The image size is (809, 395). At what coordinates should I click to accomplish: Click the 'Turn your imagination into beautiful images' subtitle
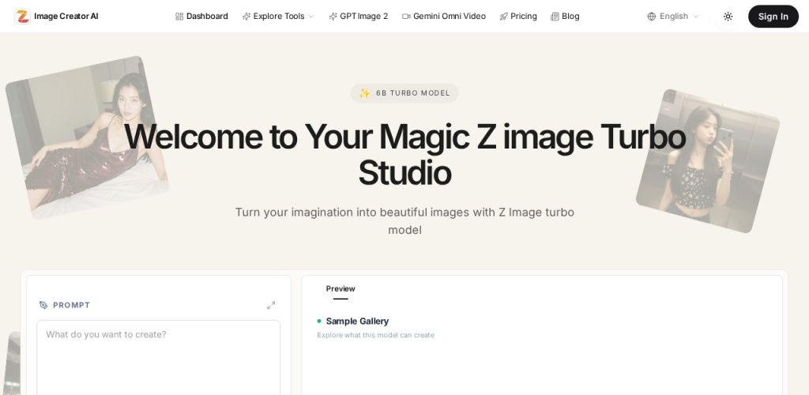click(404, 220)
